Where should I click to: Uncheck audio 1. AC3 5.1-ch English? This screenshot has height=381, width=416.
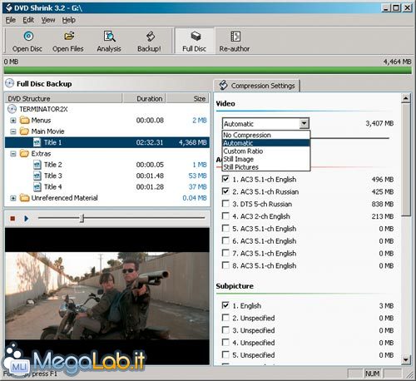pyautogui.click(x=225, y=179)
